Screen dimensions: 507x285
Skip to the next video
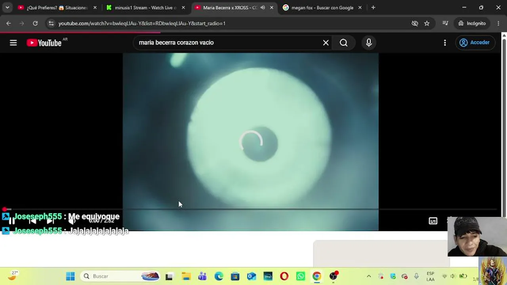tap(51, 221)
